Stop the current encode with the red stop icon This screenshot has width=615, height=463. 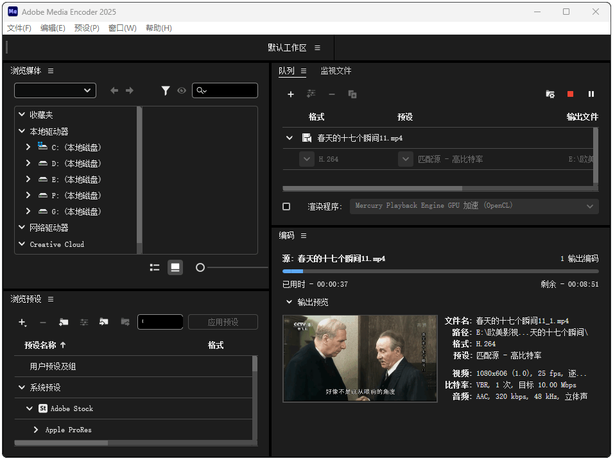pos(570,94)
